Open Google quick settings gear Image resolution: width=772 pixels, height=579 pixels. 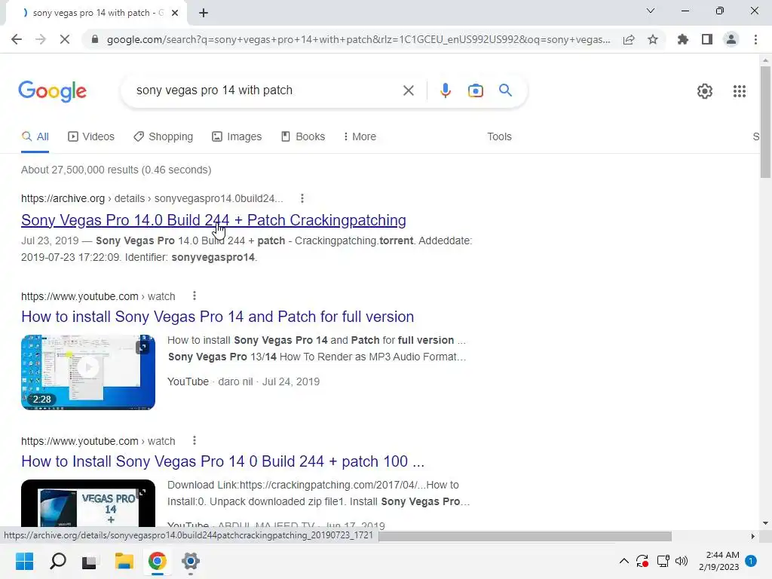click(x=705, y=91)
